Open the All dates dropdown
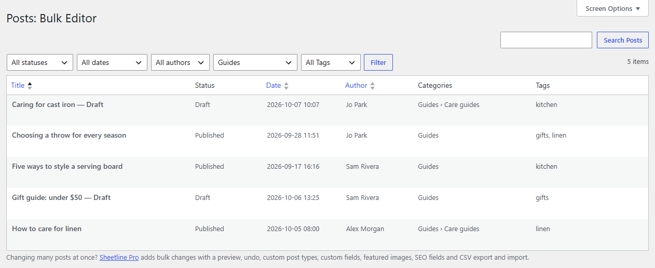655x268 pixels. point(112,62)
